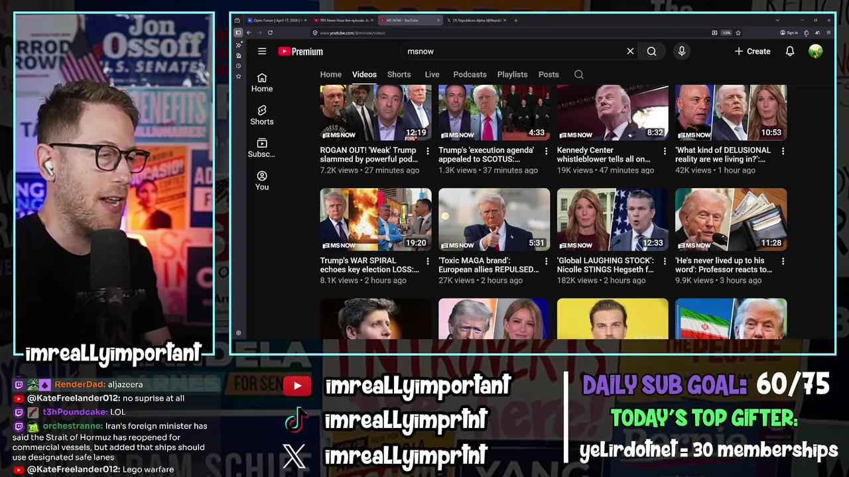Reload the browser page
Viewport: 849px width, 477px height.
[270, 32]
